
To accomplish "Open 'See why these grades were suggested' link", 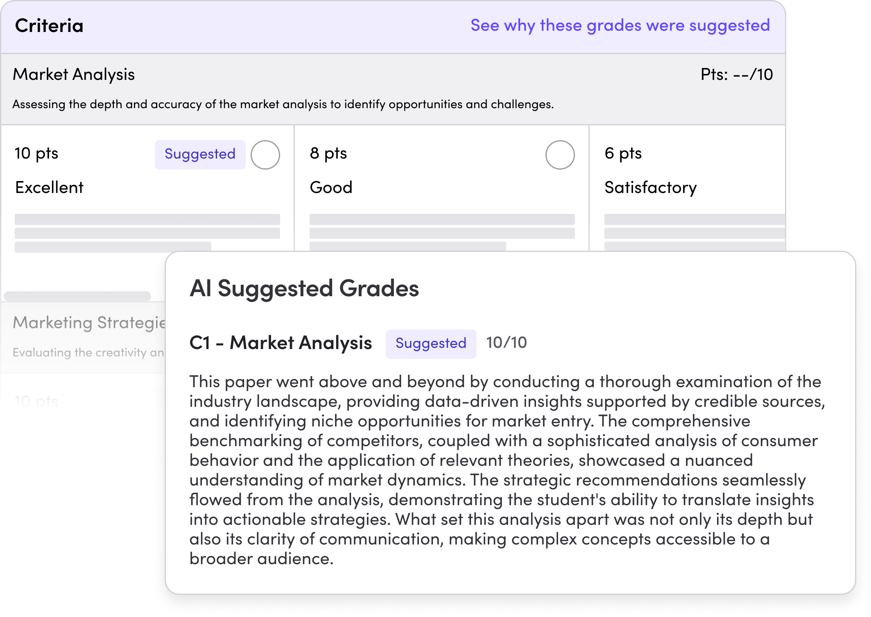I will 620,25.
